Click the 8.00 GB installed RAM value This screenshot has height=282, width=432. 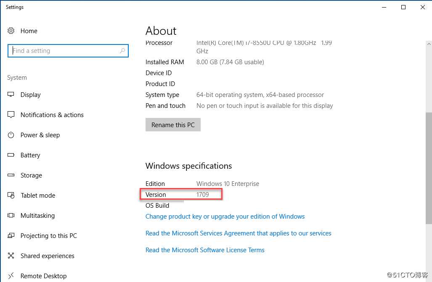tap(230, 62)
